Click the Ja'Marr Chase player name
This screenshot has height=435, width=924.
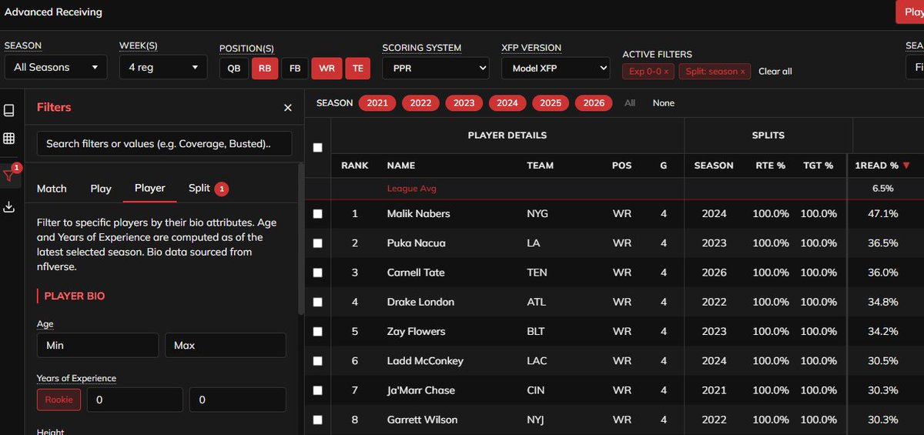[421, 390]
